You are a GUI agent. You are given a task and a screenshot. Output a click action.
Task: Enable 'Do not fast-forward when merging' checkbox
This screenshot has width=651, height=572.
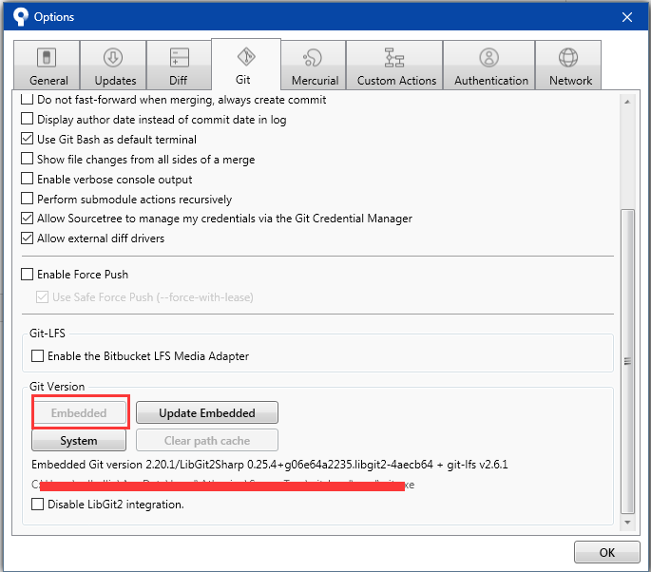pyautogui.click(x=27, y=99)
